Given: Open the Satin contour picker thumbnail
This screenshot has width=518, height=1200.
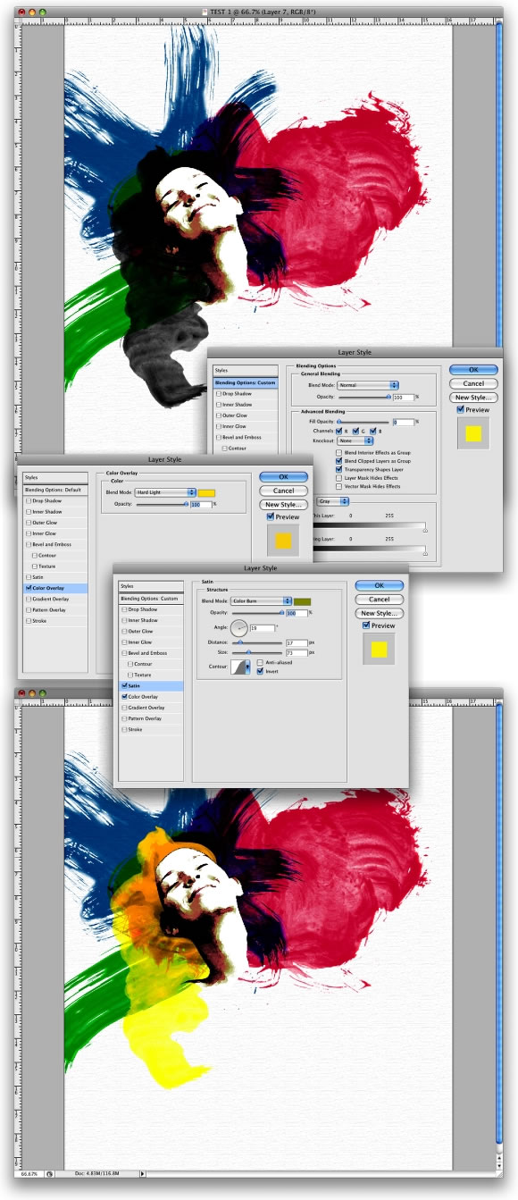Looking at the screenshot, I should tap(241, 667).
